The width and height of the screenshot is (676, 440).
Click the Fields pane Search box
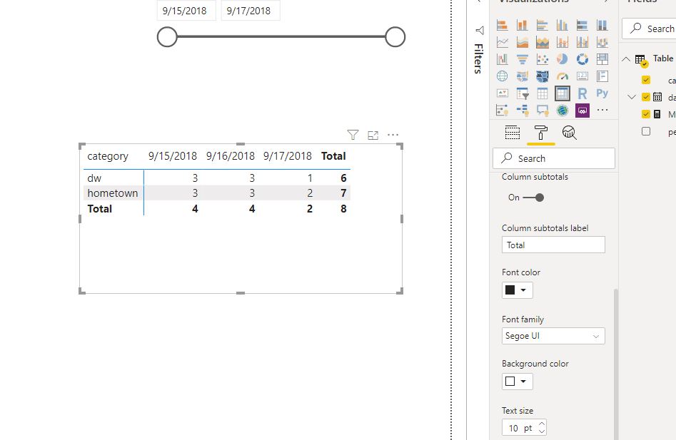(649, 29)
